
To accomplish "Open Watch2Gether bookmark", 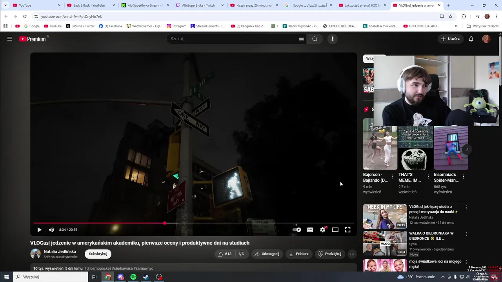I will [144, 26].
